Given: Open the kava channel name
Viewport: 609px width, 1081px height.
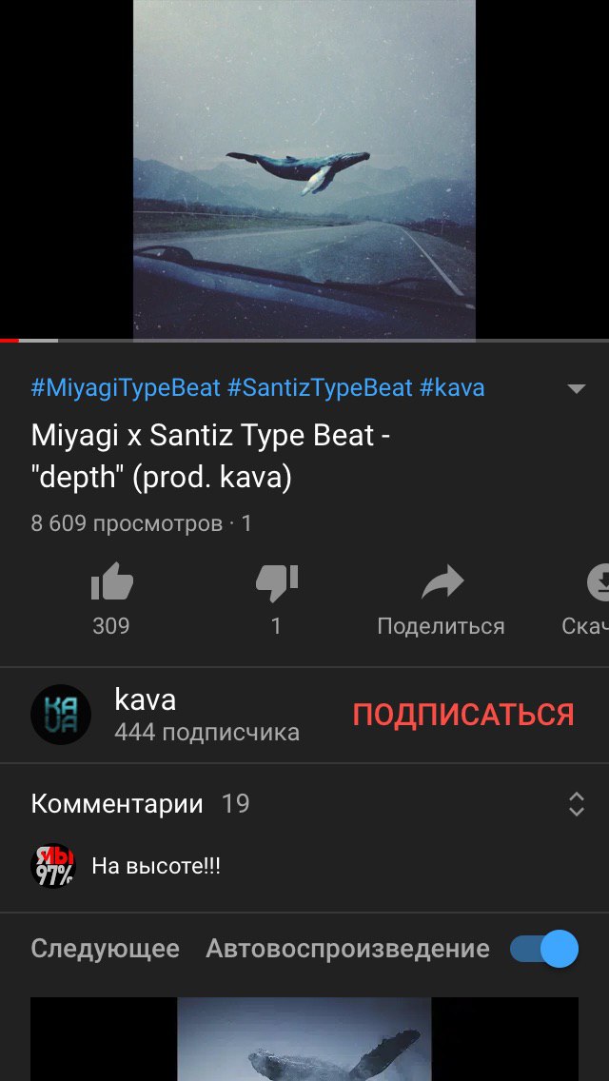Looking at the screenshot, I should tap(145, 699).
